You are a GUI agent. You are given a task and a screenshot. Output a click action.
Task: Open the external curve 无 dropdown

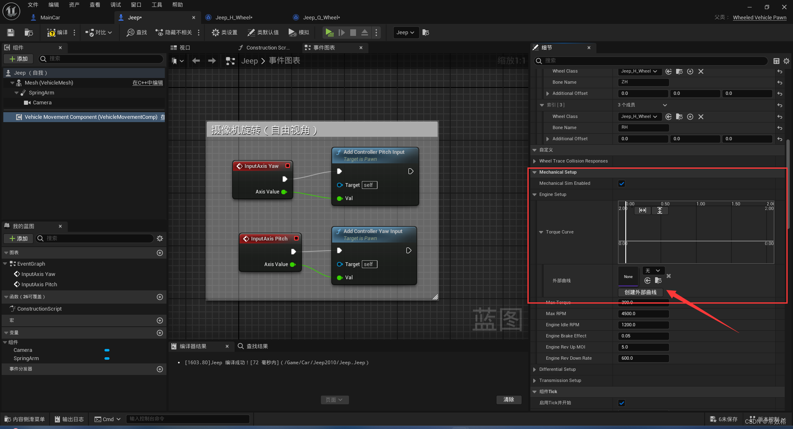653,271
